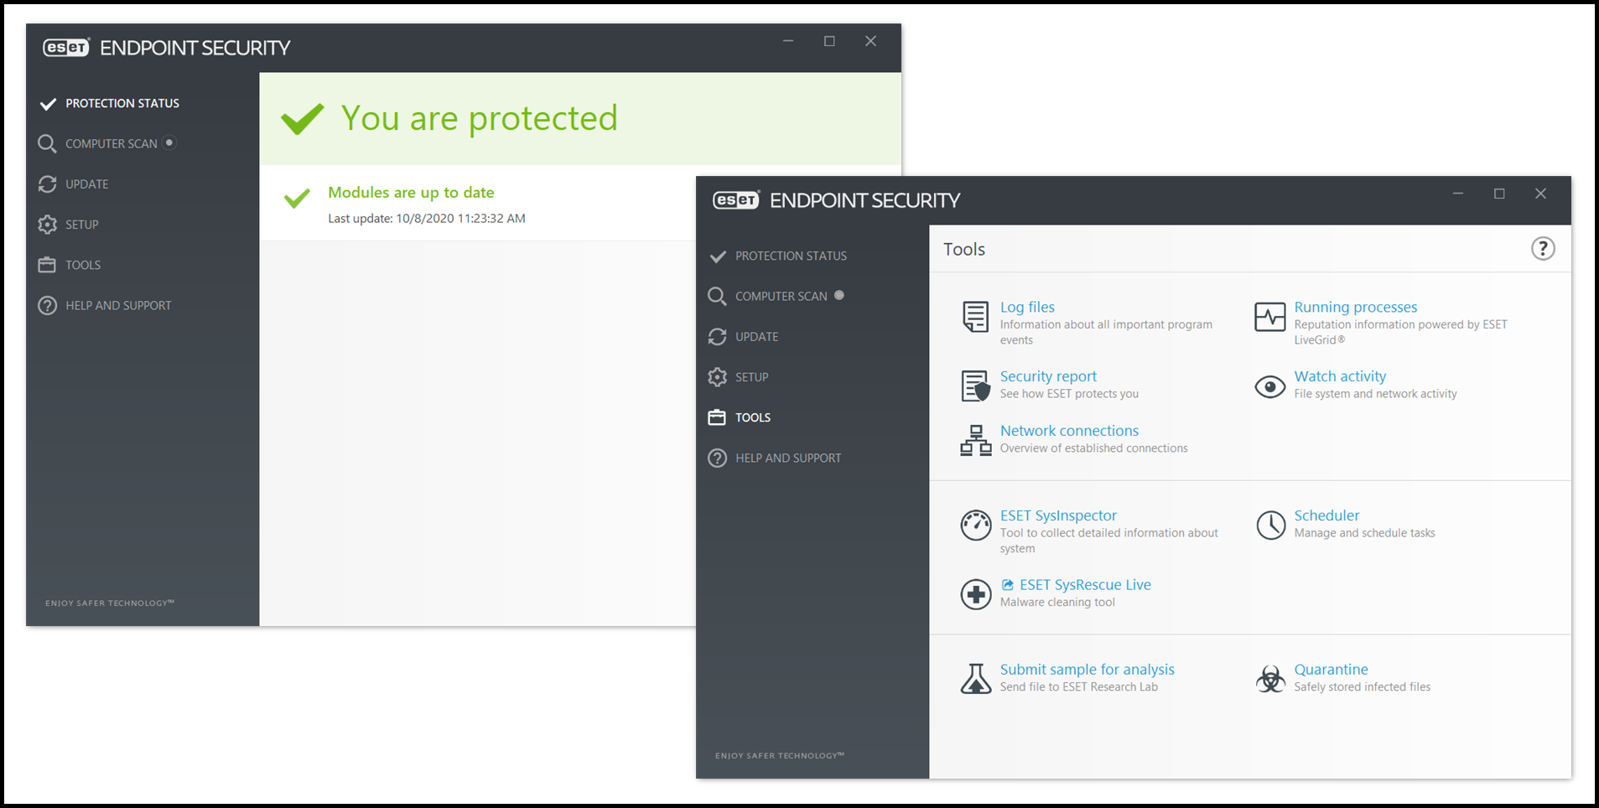Open HELP AND SUPPORT in the front window
Screen dimensions: 1599x808
pos(788,458)
